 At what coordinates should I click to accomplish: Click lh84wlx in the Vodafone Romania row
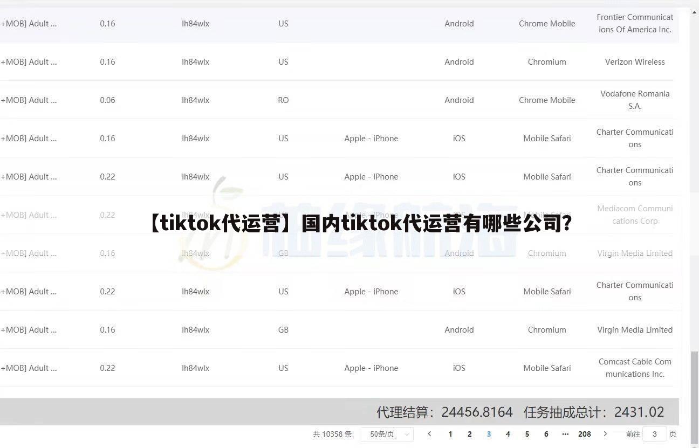195,100
